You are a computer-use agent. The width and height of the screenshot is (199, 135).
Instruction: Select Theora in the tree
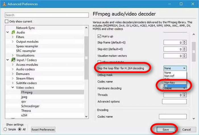point(26,111)
